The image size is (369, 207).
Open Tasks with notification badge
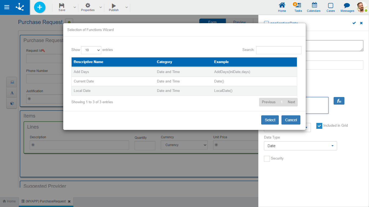298,7
